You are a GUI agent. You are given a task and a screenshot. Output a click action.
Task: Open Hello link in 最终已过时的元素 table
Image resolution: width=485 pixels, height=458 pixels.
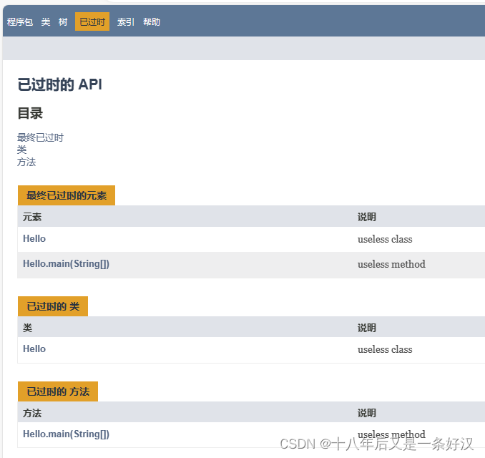tap(34, 238)
